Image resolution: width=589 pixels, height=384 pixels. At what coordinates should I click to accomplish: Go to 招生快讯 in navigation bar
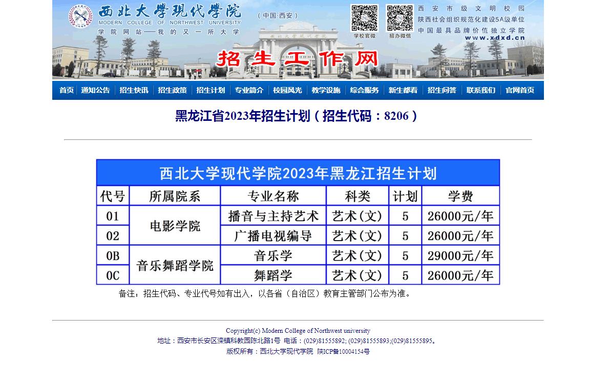click(134, 90)
